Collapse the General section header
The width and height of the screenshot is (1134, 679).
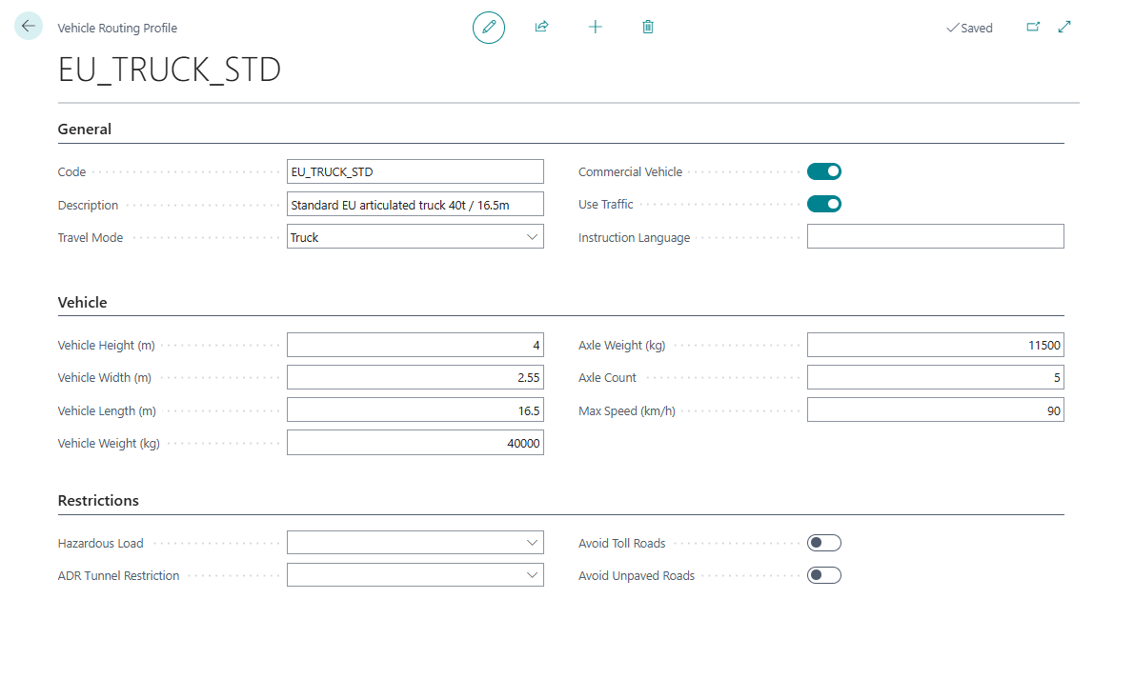tap(85, 130)
